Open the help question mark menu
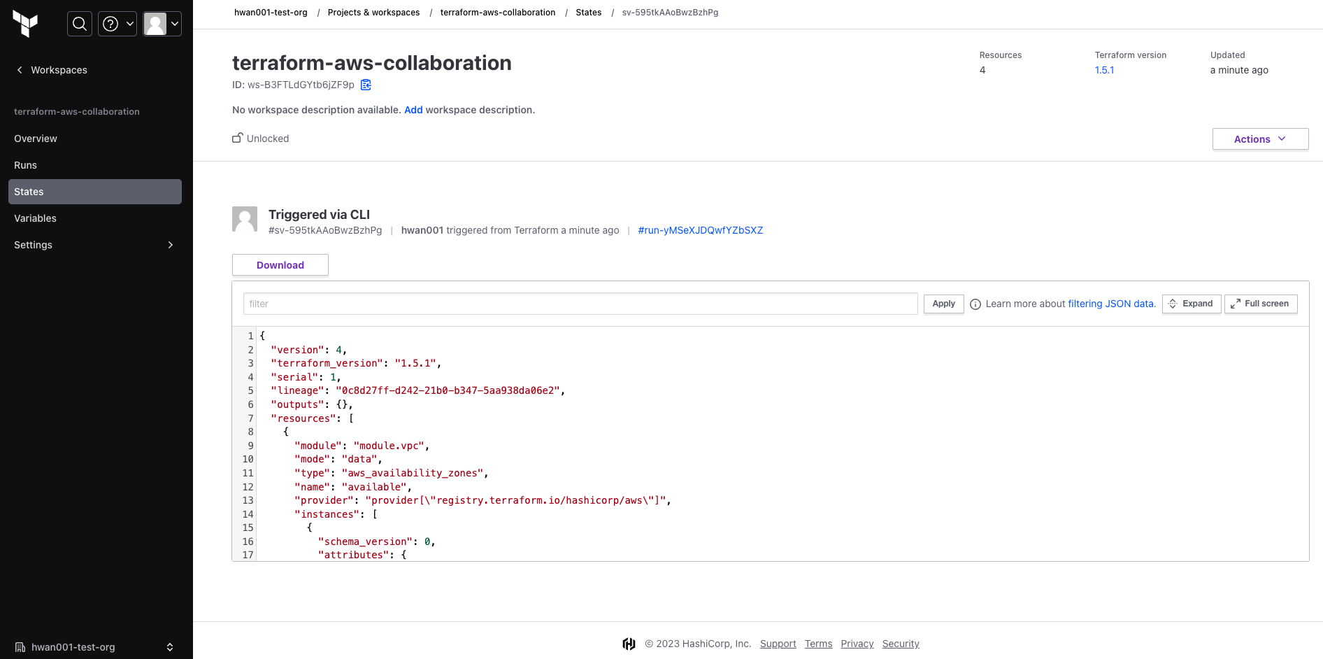 (117, 24)
